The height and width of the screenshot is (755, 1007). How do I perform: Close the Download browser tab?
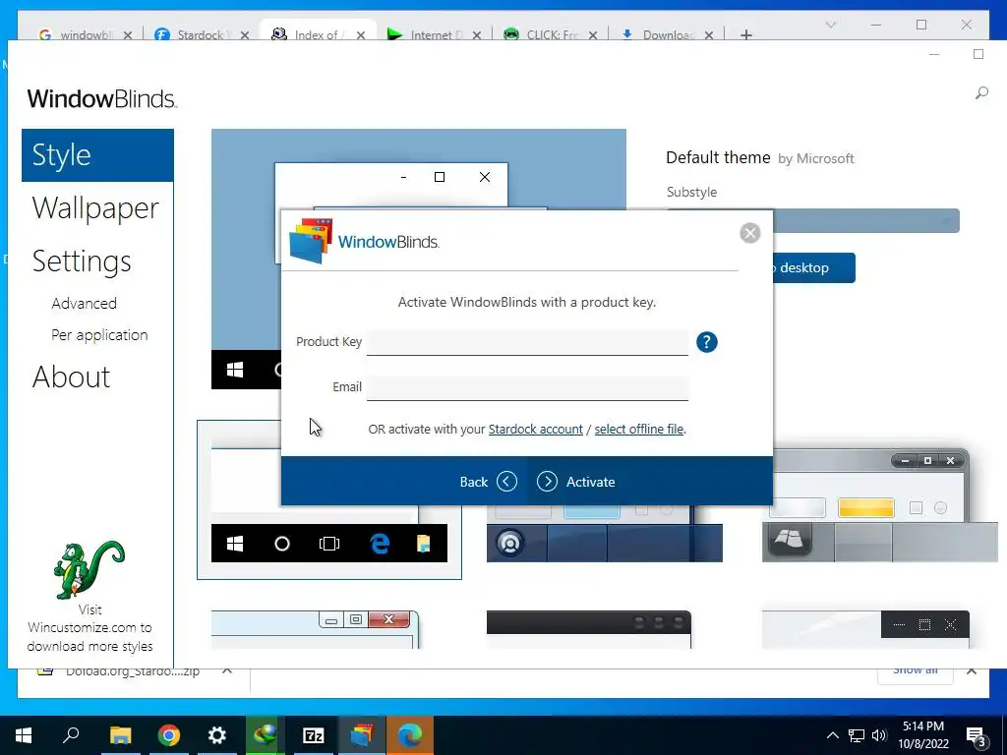pyautogui.click(x=708, y=35)
